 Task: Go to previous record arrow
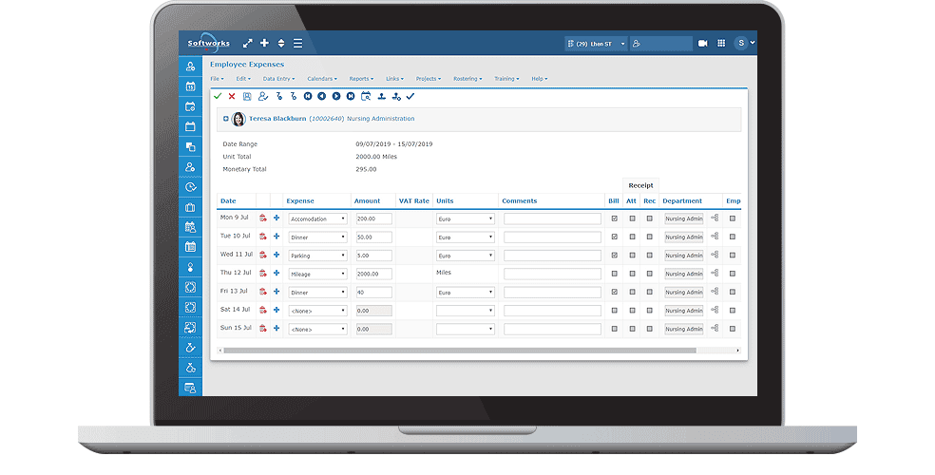pyautogui.click(x=322, y=96)
